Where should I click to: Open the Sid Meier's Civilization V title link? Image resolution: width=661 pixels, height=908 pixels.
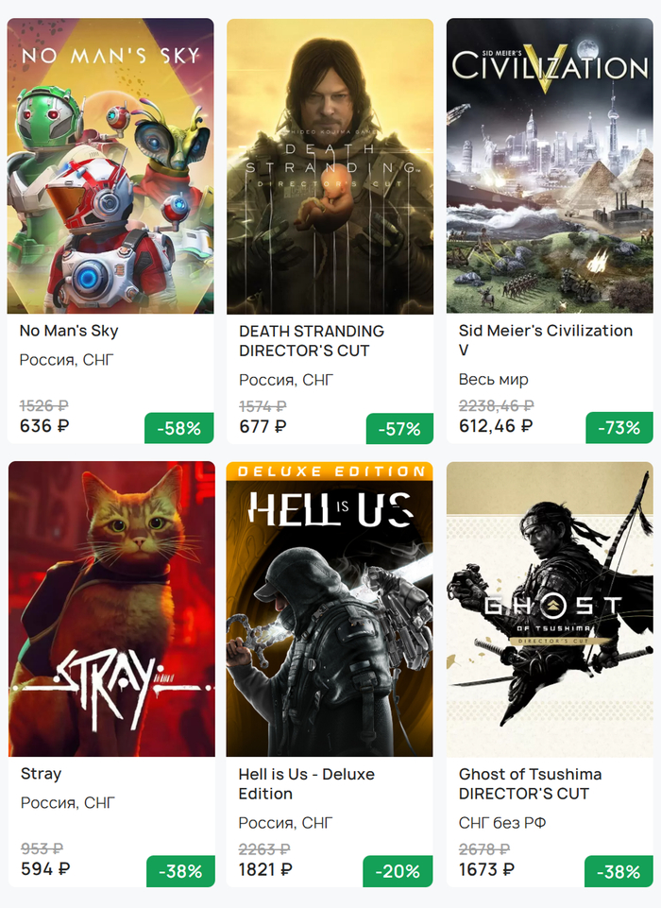(545, 340)
